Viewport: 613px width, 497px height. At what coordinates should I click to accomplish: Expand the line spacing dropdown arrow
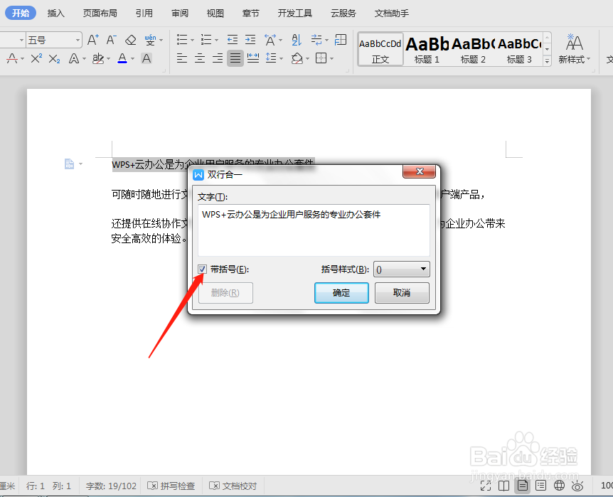pyautogui.click(x=281, y=59)
